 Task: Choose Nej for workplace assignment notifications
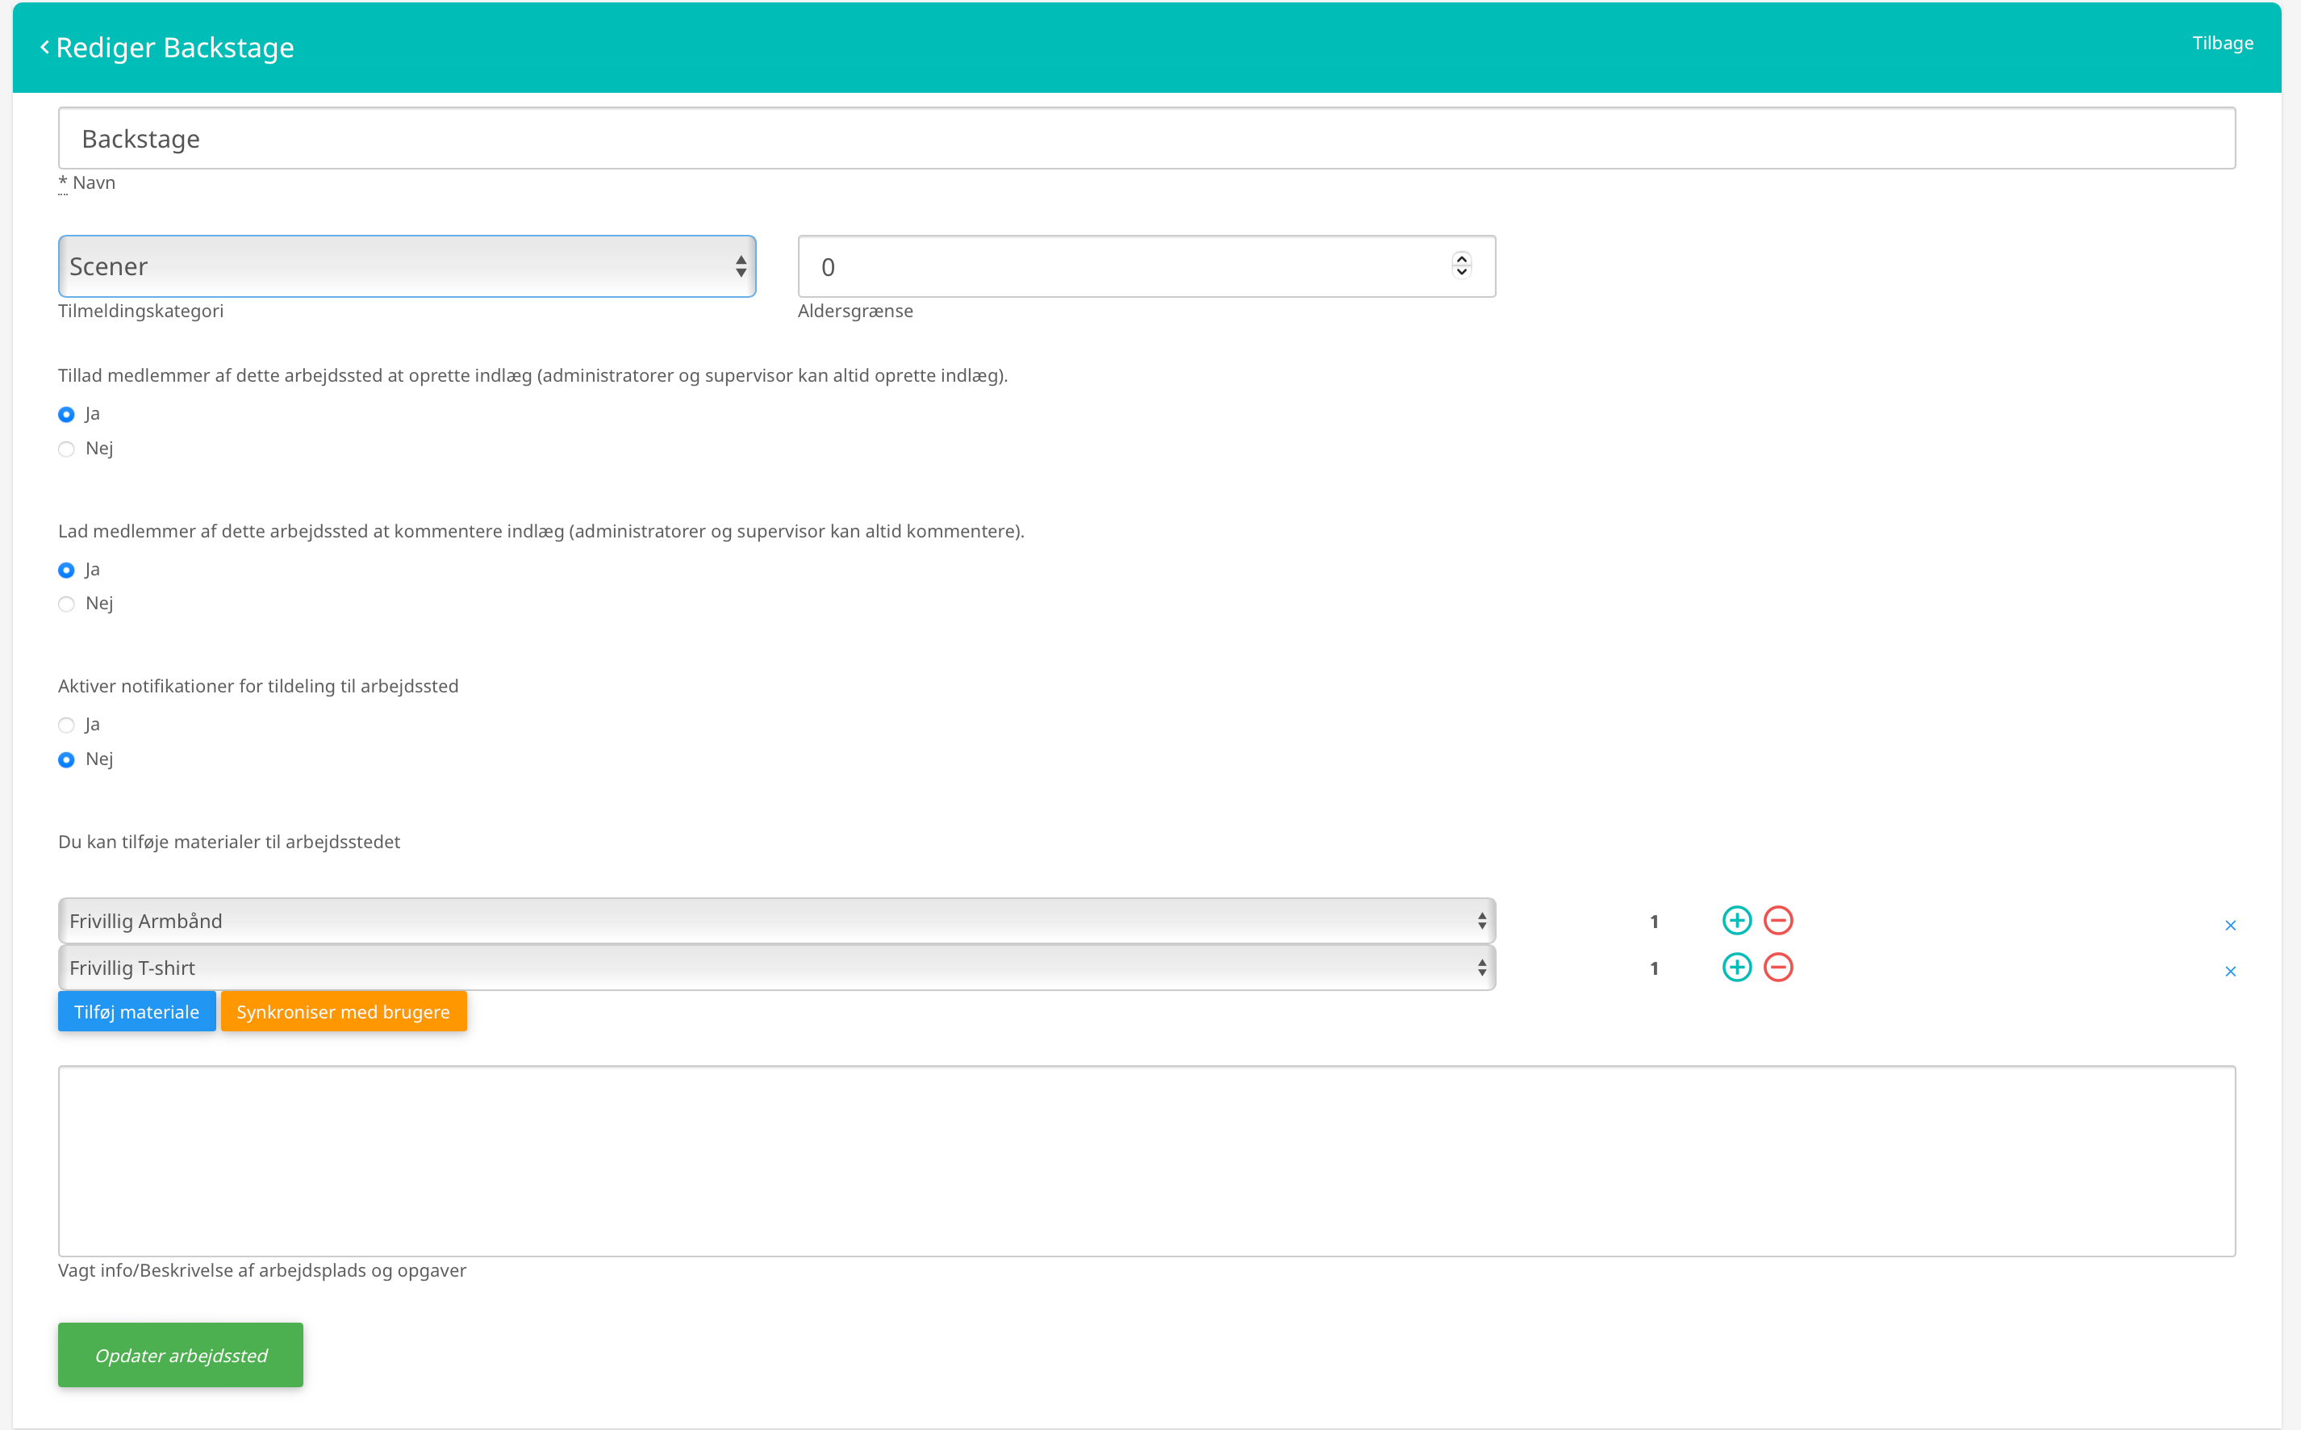pos(66,759)
